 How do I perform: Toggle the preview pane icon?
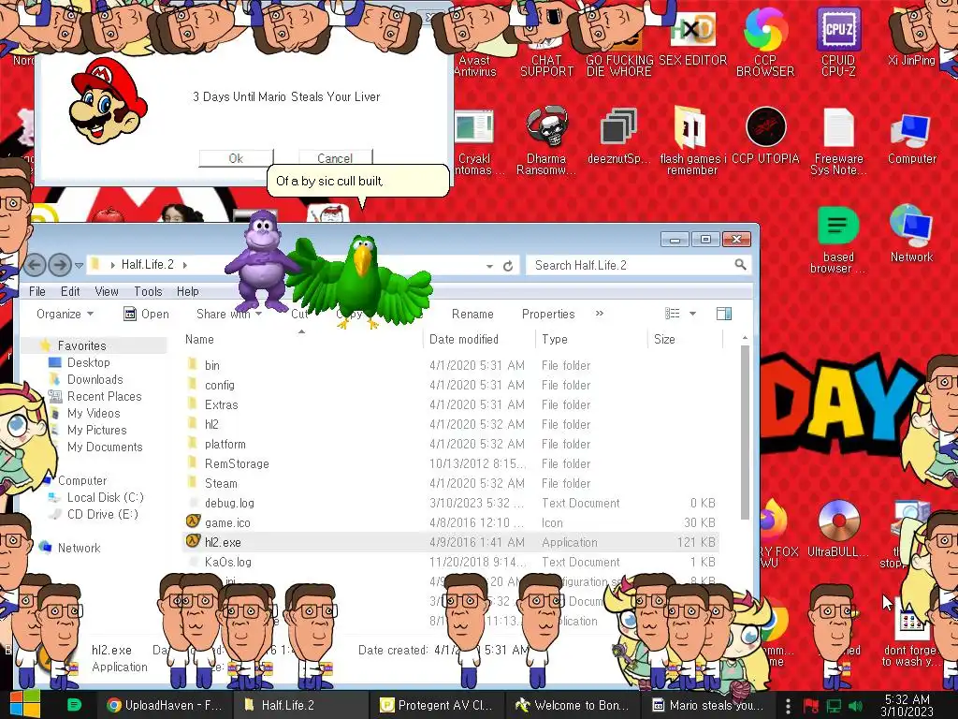pyautogui.click(x=724, y=314)
